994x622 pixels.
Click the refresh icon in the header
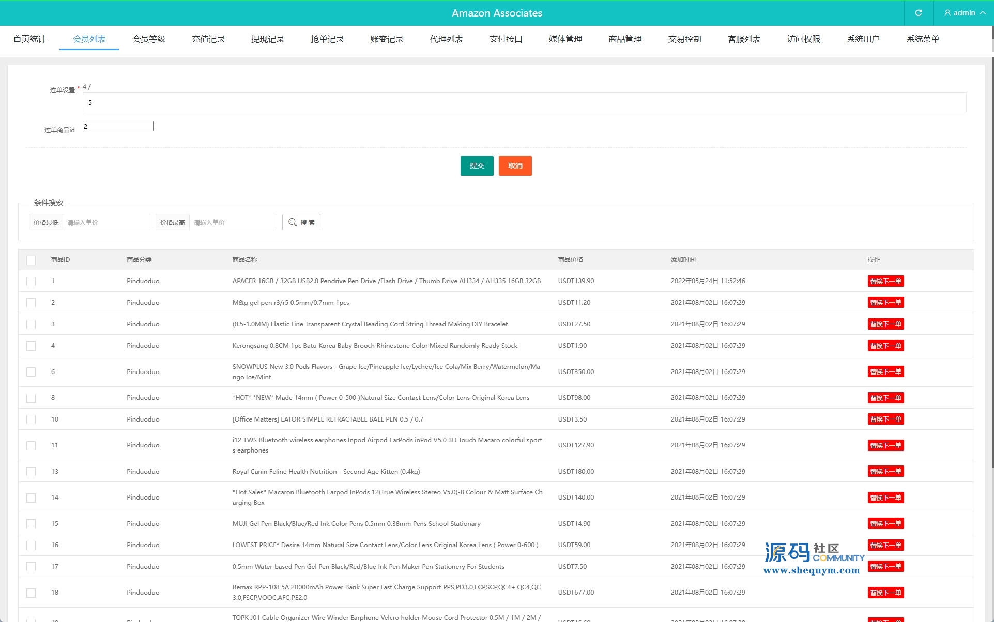coord(918,13)
